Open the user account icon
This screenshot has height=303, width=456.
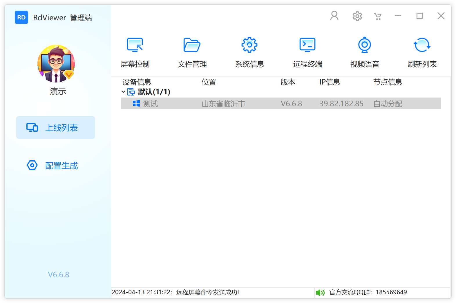click(334, 16)
